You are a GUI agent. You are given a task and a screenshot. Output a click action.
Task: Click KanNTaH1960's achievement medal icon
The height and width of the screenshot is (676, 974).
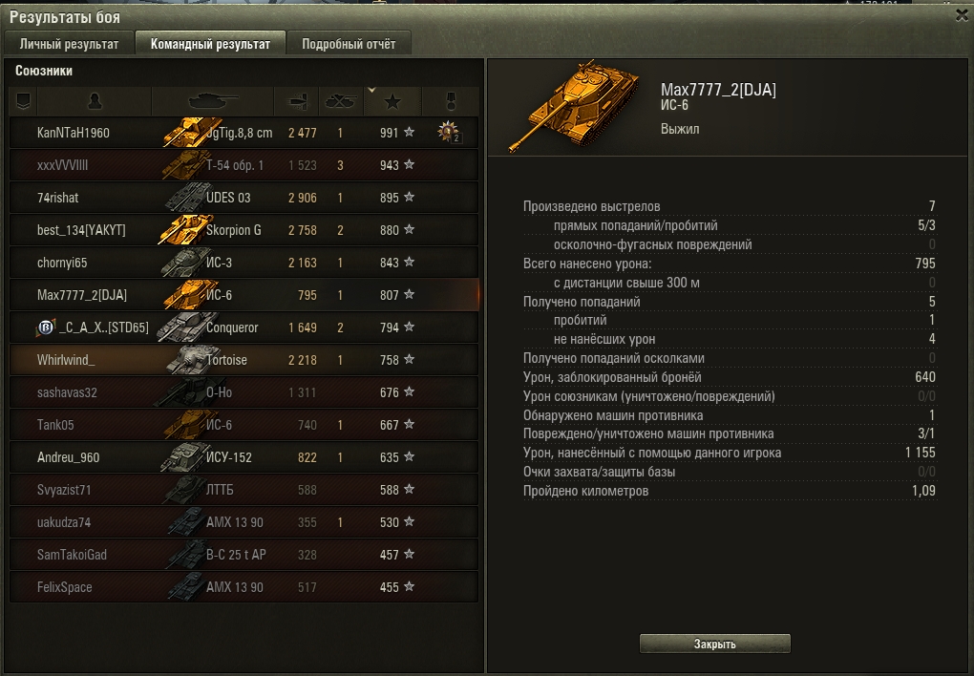(448, 132)
